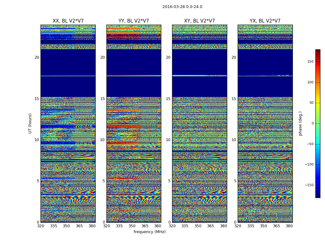The width and height of the screenshot is (325, 247).
Task: Pick the −150 tick on the colorbar
Action: [309, 185]
